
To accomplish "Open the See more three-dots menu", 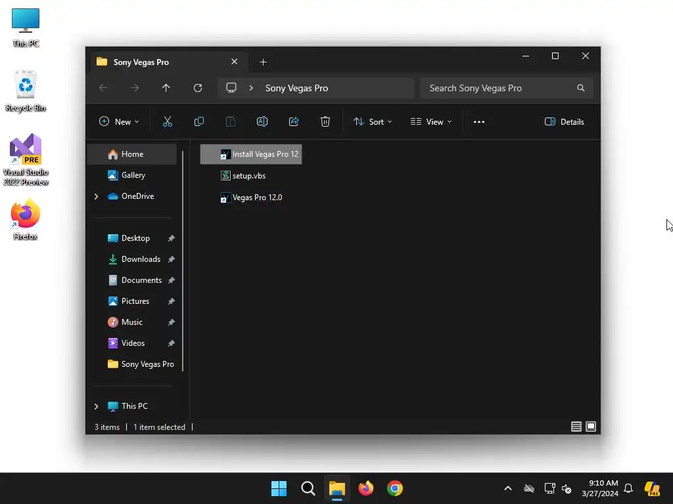I will (479, 121).
